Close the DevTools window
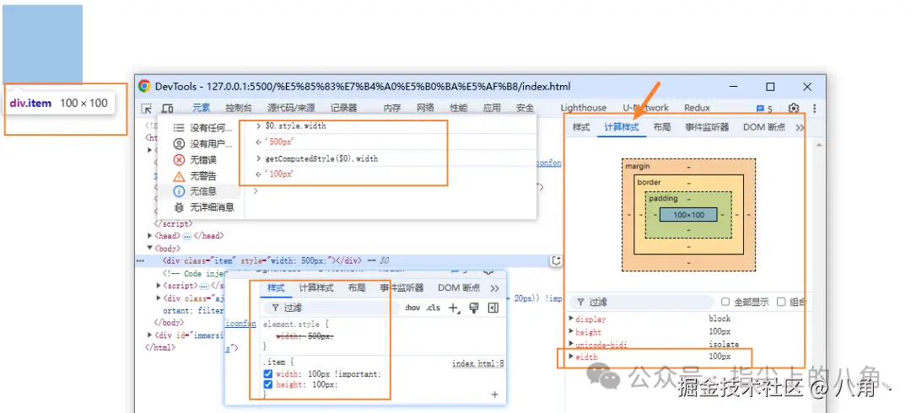Viewport: 911px width, 413px height. (x=807, y=87)
